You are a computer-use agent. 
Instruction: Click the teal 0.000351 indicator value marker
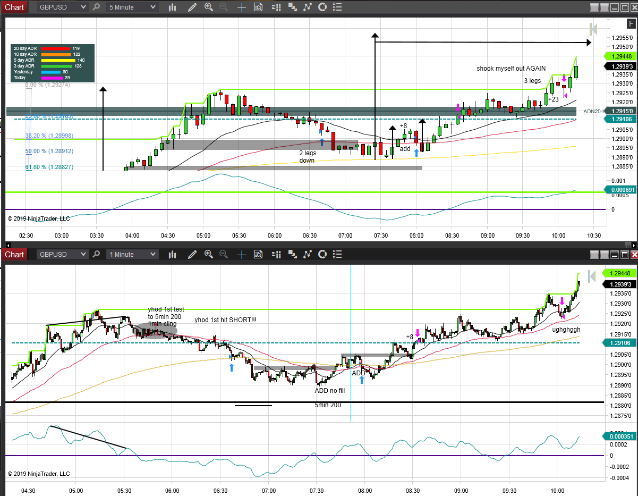(620, 436)
